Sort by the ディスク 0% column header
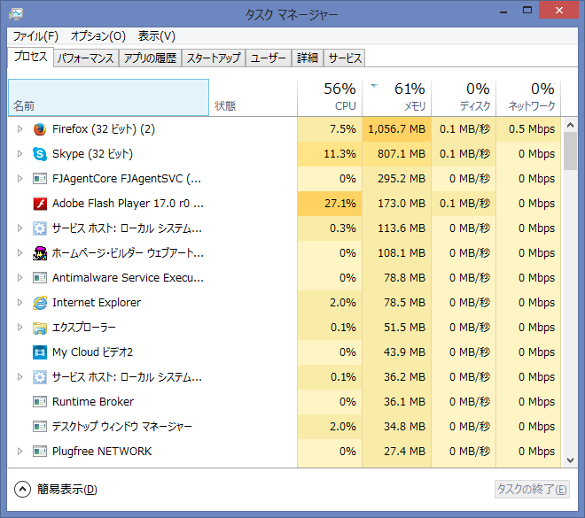This screenshot has width=585, height=518. point(464,97)
